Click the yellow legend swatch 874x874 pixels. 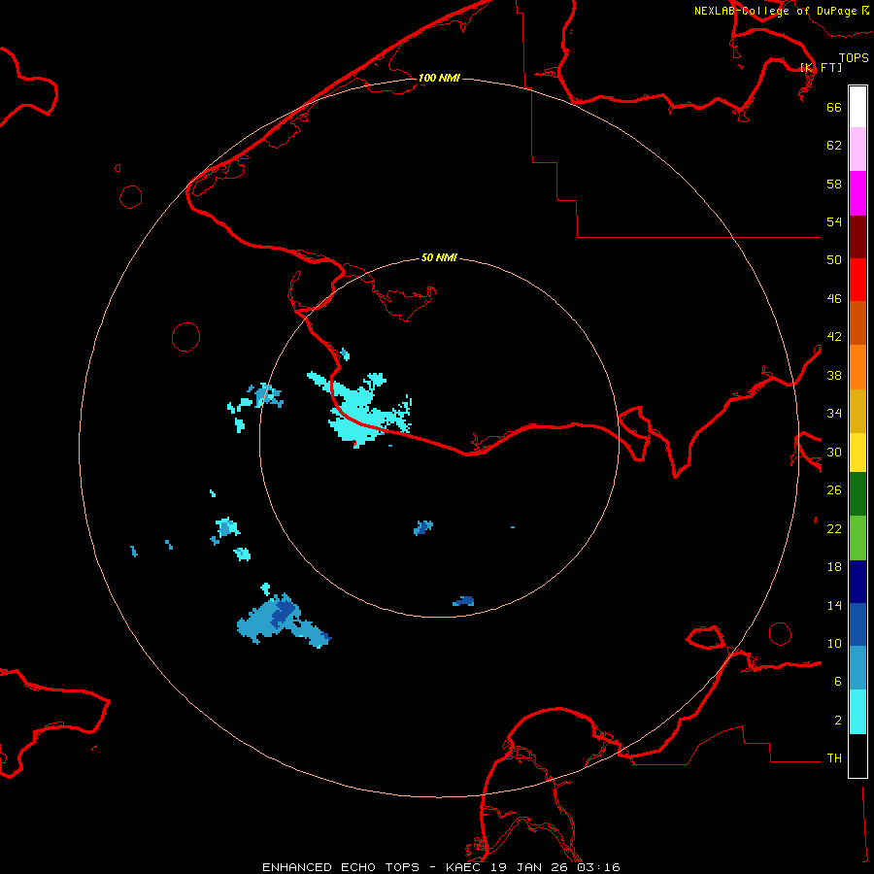pos(857,453)
